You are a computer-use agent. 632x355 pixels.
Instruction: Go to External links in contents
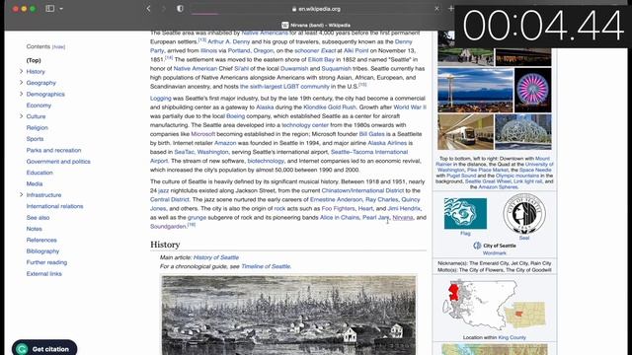click(x=43, y=274)
